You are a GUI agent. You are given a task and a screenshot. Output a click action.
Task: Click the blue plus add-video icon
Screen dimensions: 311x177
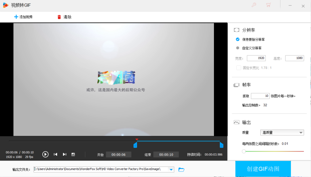pos(16,17)
